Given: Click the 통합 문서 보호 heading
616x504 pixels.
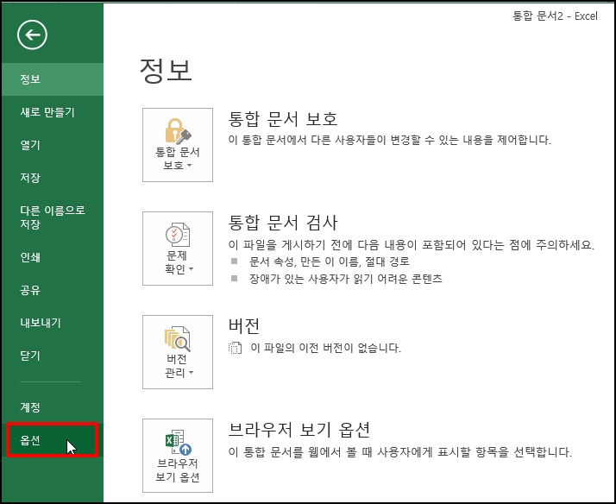Looking at the screenshot, I should click(x=282, y=119).
